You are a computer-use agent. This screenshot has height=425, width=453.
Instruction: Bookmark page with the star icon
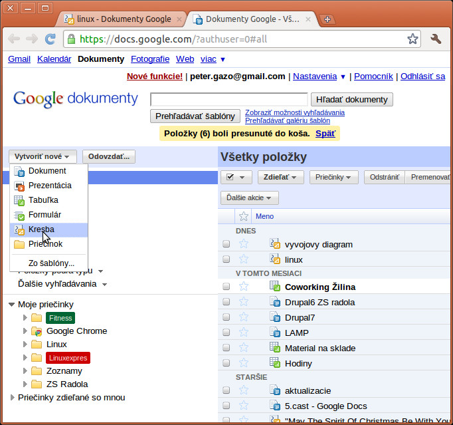[412, 39]
